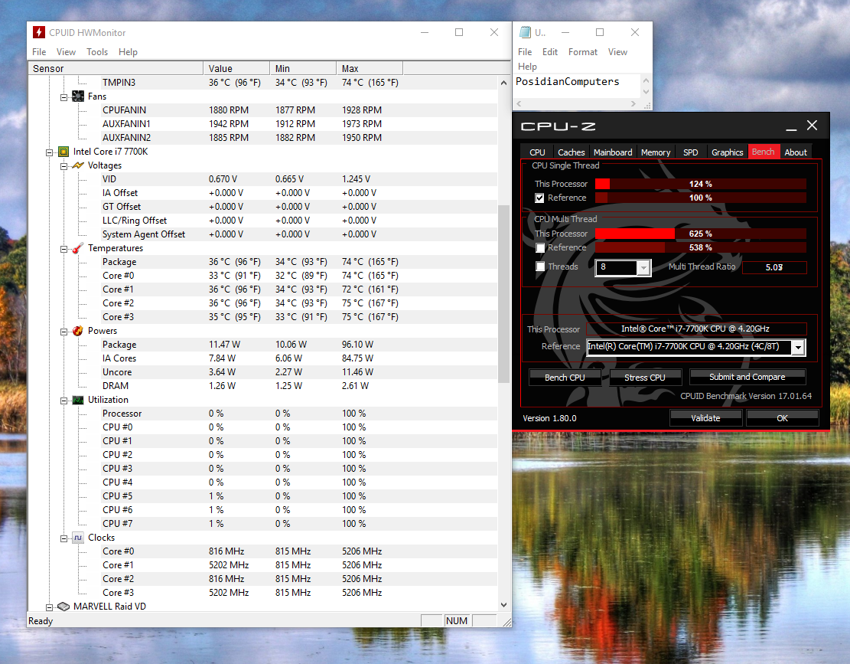Open HWMonitor Tools menu
Viewport: 850px width, 664px height.
pyautogui.click(x=97, y=52)
